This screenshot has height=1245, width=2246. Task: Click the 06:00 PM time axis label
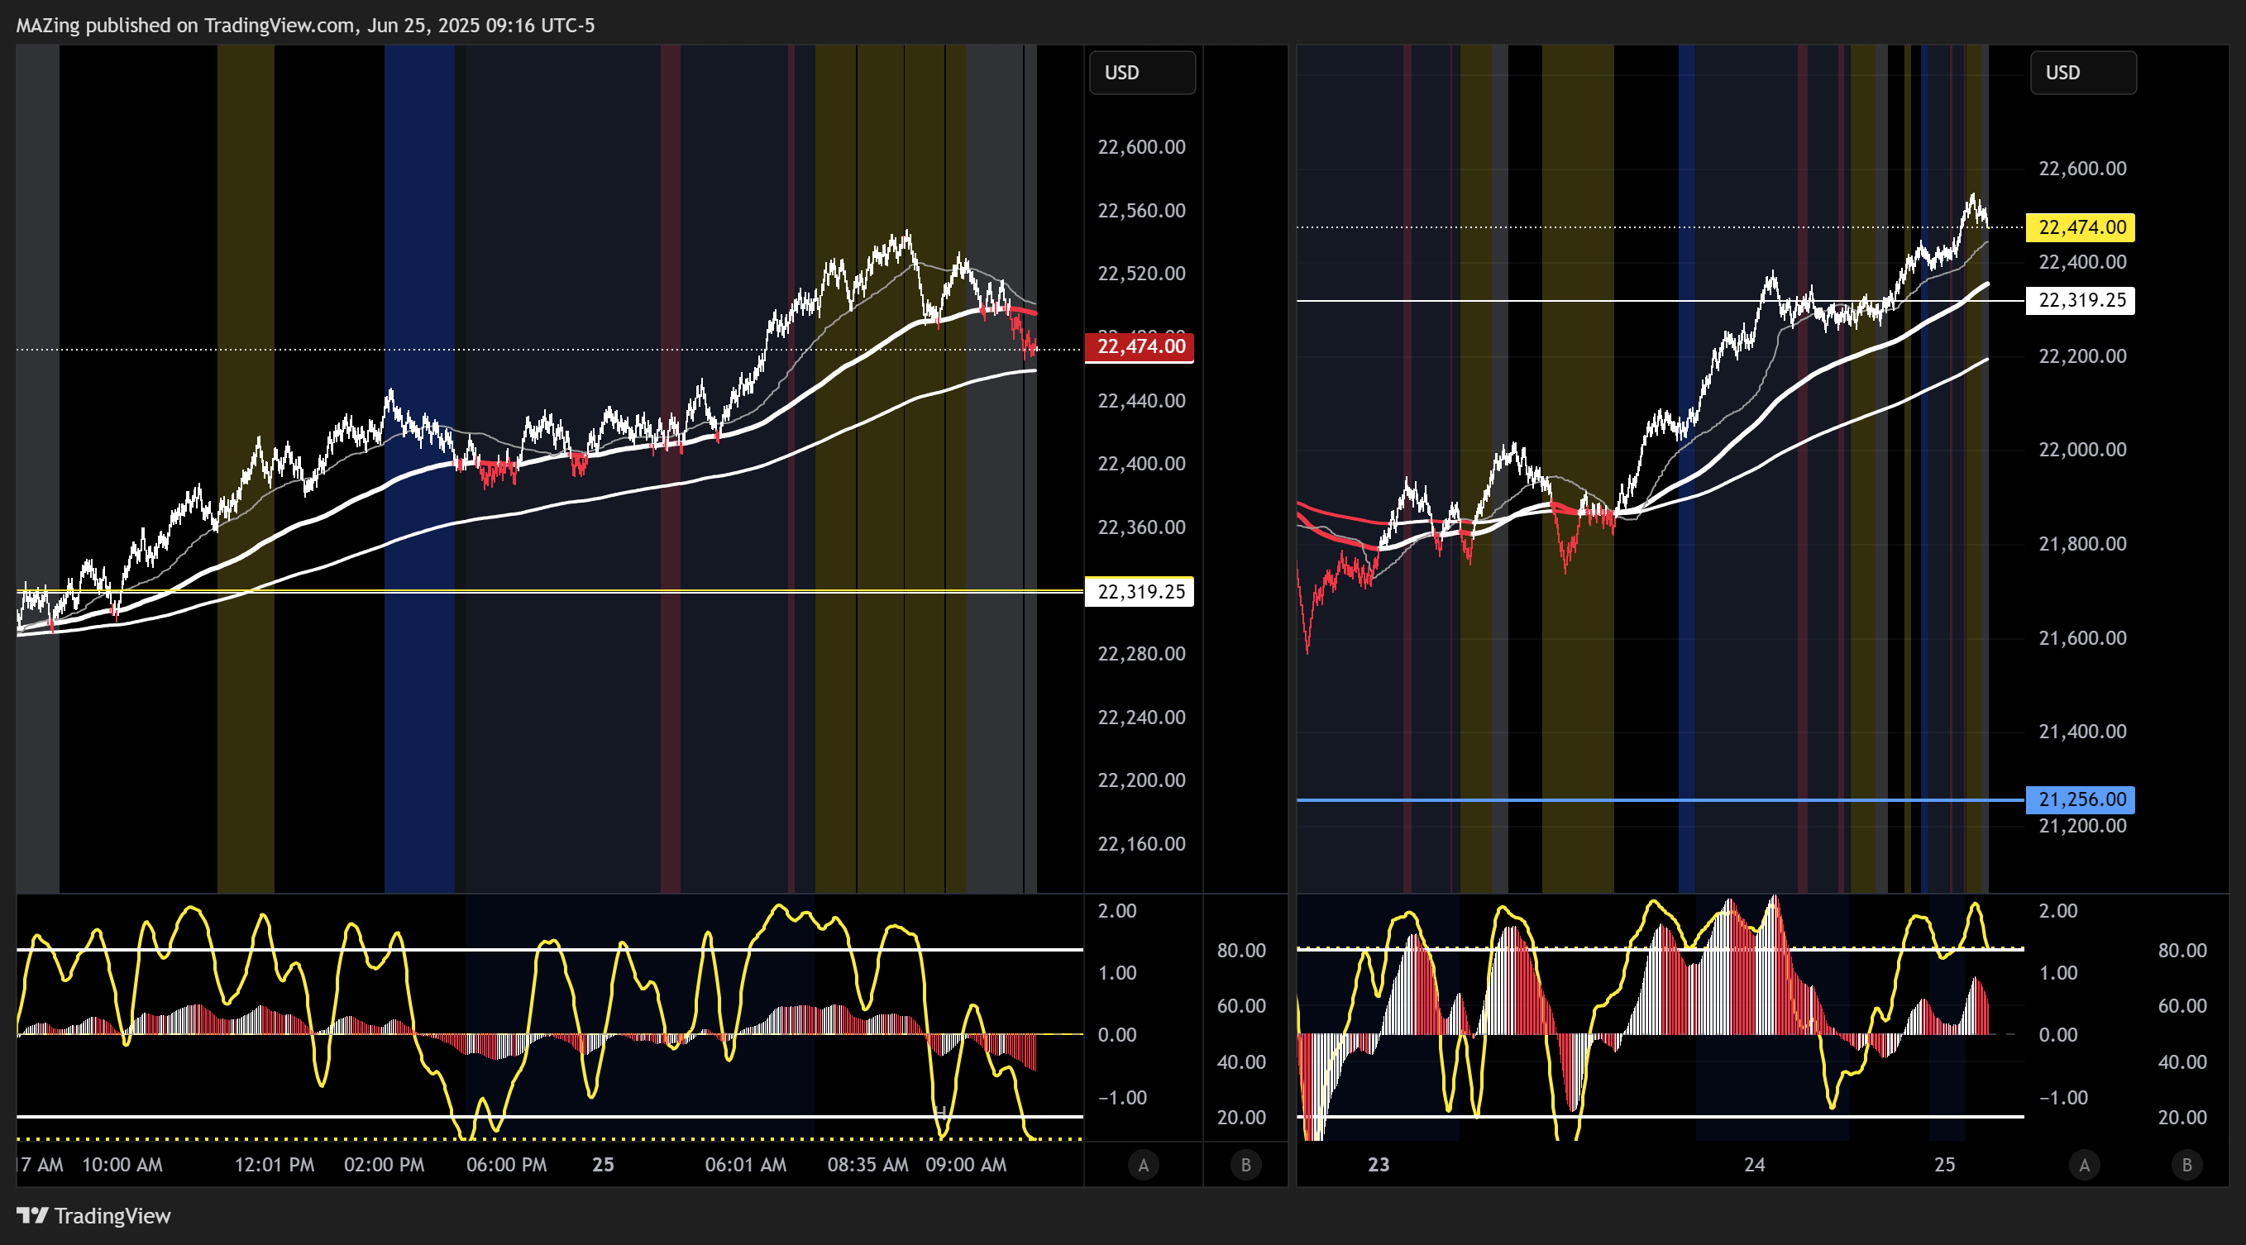coord(507,1165)
